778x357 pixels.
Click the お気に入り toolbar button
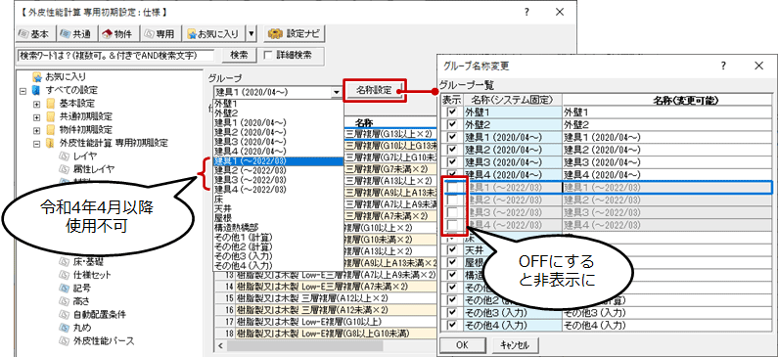(214, 34)
